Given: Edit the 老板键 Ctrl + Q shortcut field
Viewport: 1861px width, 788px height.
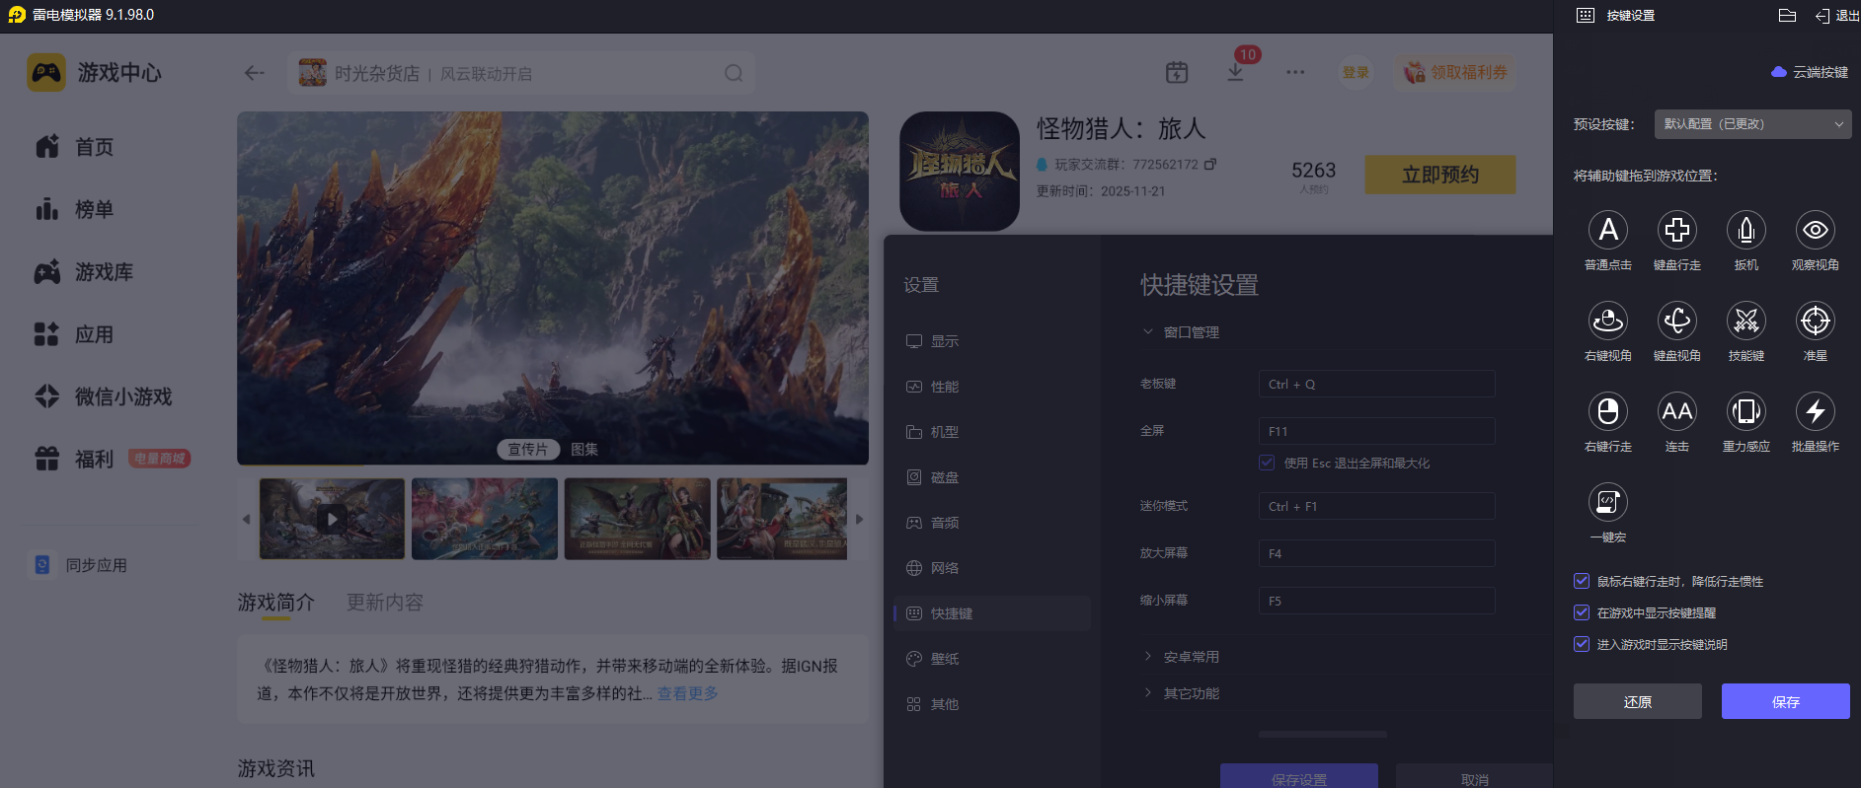Looking at the screenshot, I should (1377, 384).
